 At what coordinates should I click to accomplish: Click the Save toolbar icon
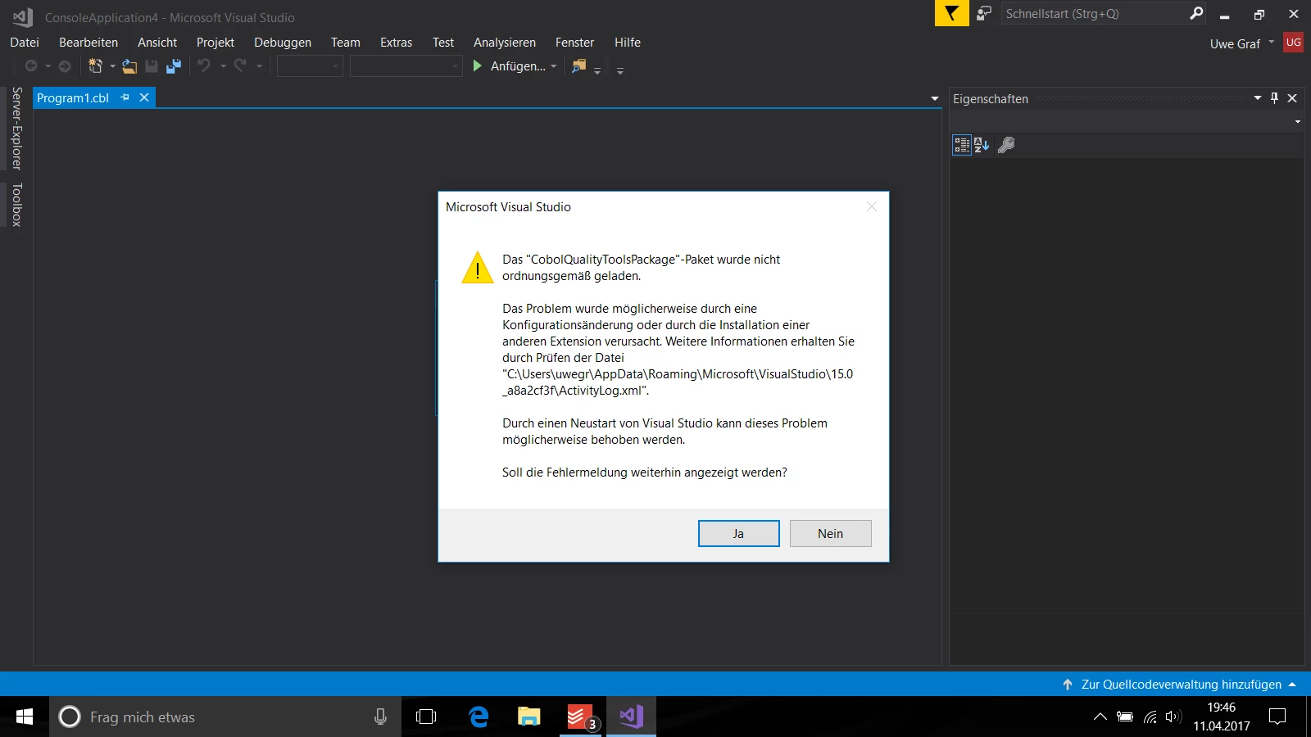[x=152, y=66]
